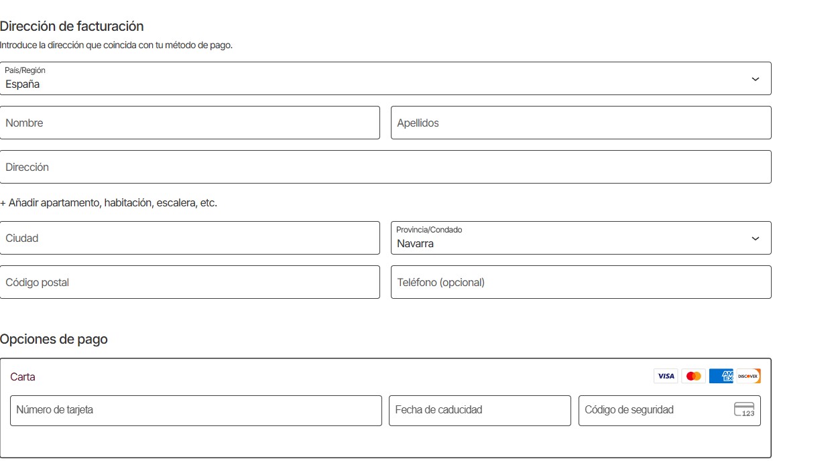838x473 pixels.
Task: Add apartment, room, staircase line link
Action: (x=109, y=202)
